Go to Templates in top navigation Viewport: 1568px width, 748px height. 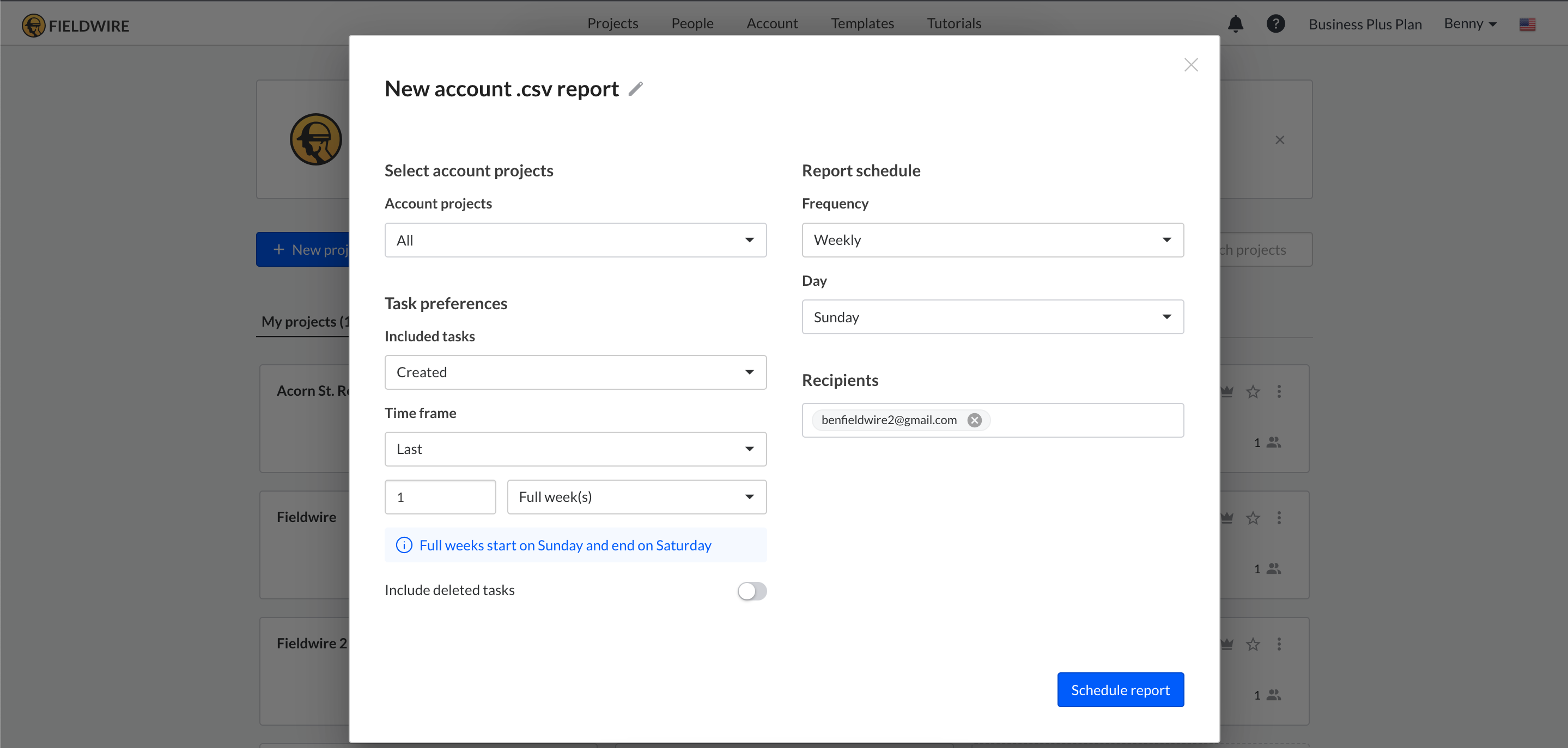tap(862, 24)
